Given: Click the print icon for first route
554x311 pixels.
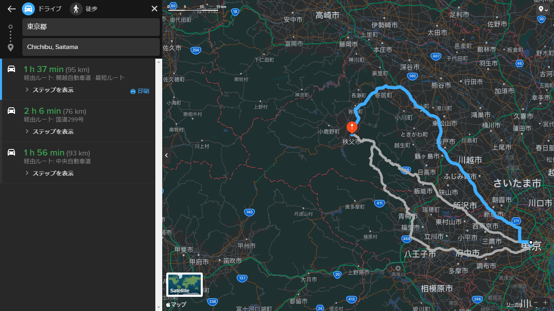Looking at the screenshot, I should pyautogui.click(x=133, y=92).
